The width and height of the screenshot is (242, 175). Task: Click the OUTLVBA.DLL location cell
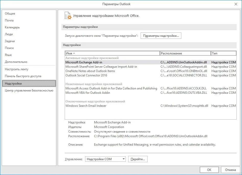point(184,93)
